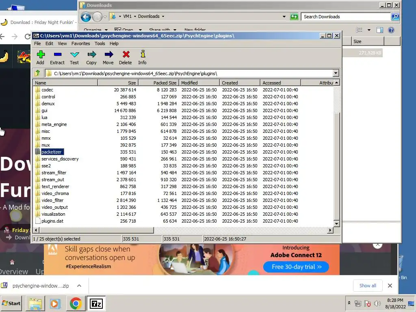The width and height of the screenshot is (416, 312).
Task: Click the Add toolbar icon in 7-Zip
Action: pos(40,58)
